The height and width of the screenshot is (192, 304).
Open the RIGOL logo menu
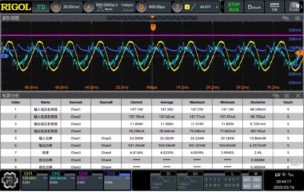click(16, 7)
